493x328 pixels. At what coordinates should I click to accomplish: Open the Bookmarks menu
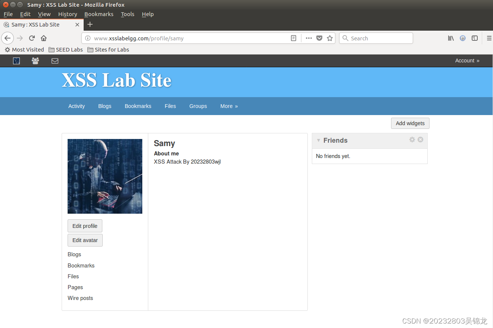[99, 14]
